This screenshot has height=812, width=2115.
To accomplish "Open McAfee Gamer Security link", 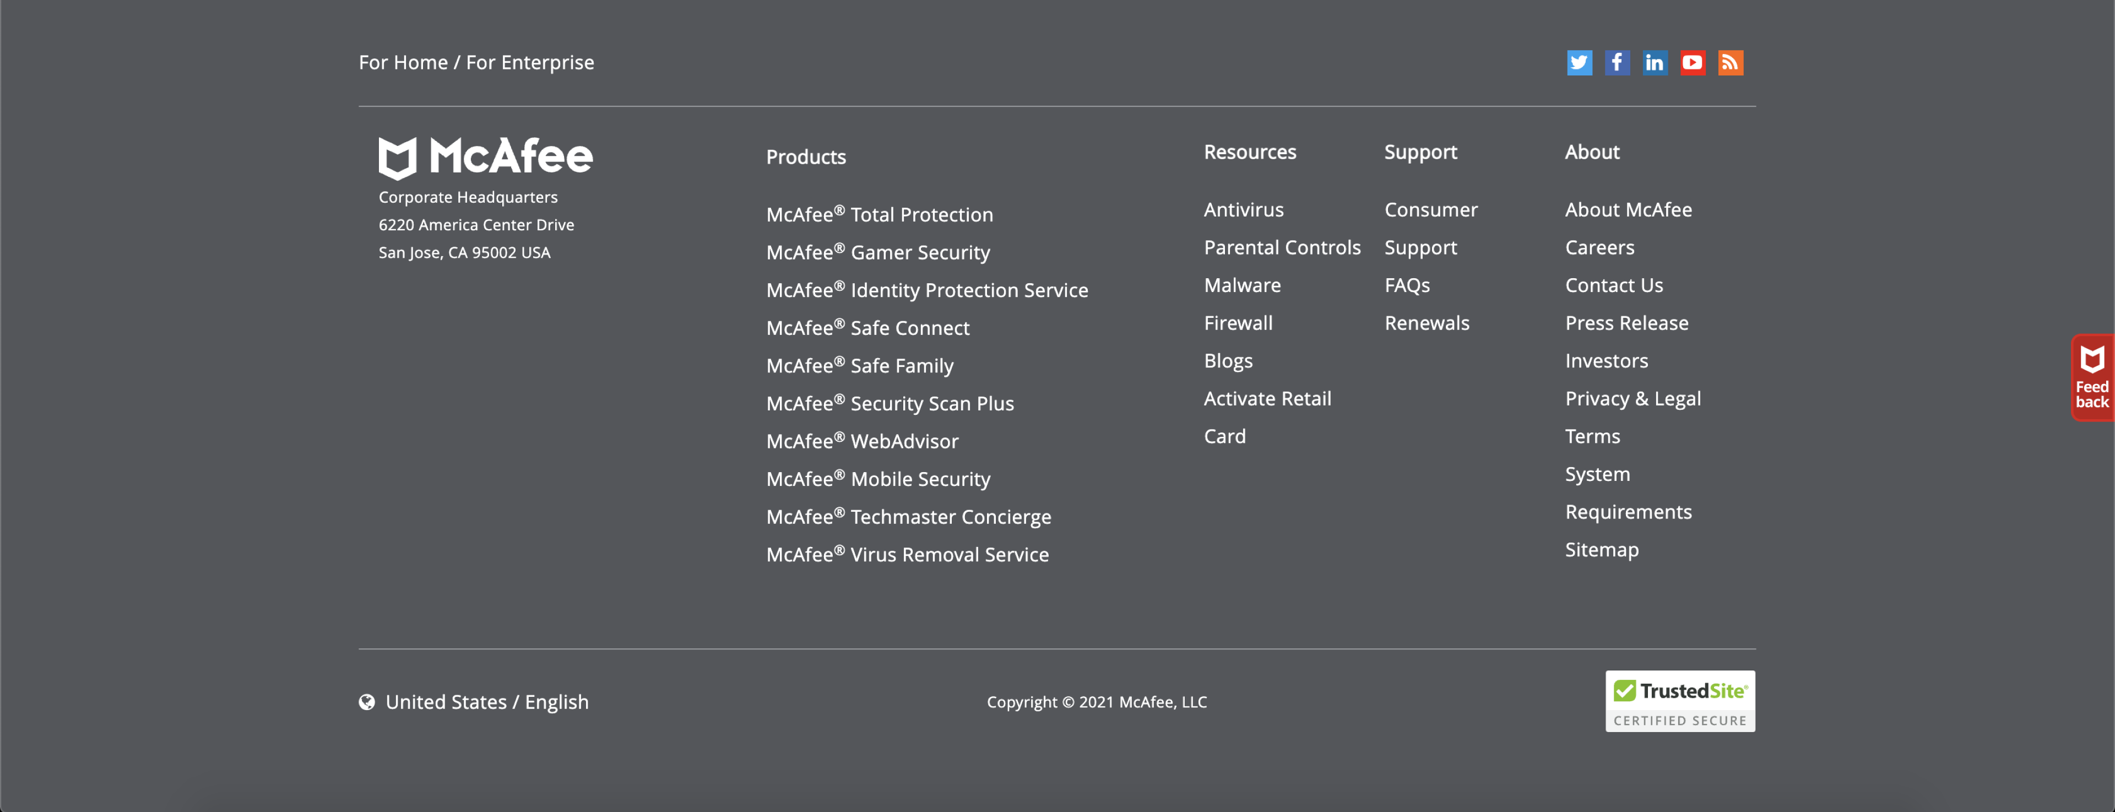I will coord(878,252).
